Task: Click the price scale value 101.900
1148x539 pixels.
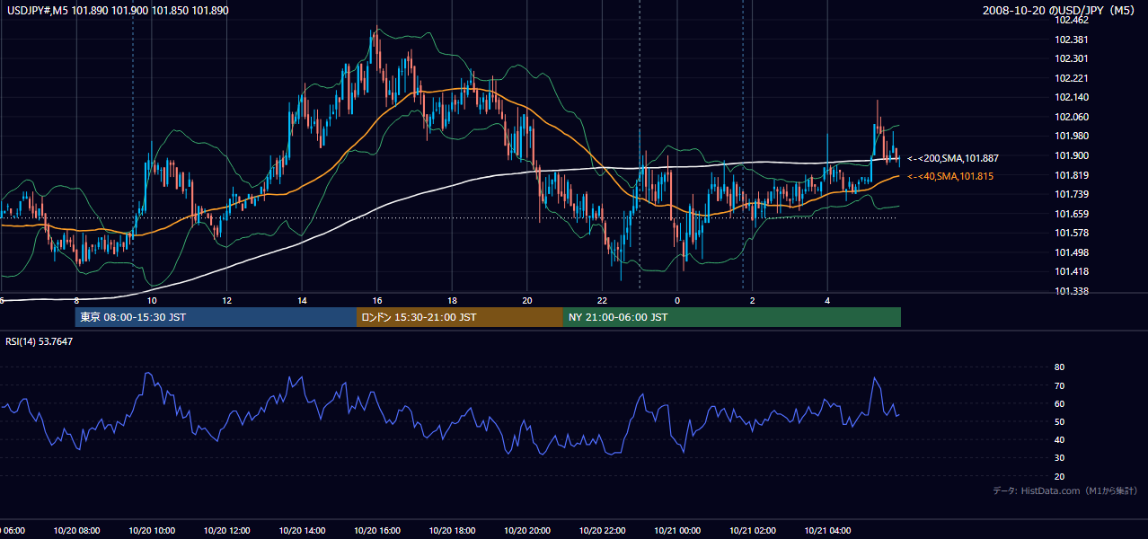Action: point(1072,155)
